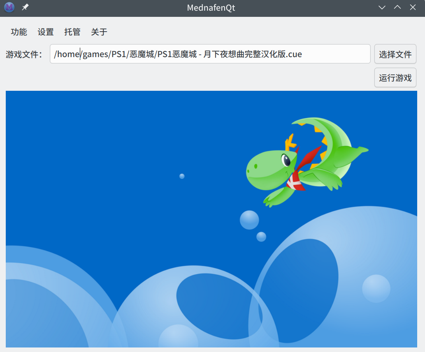Close MednafenQt with the X icon

(412, 7)
